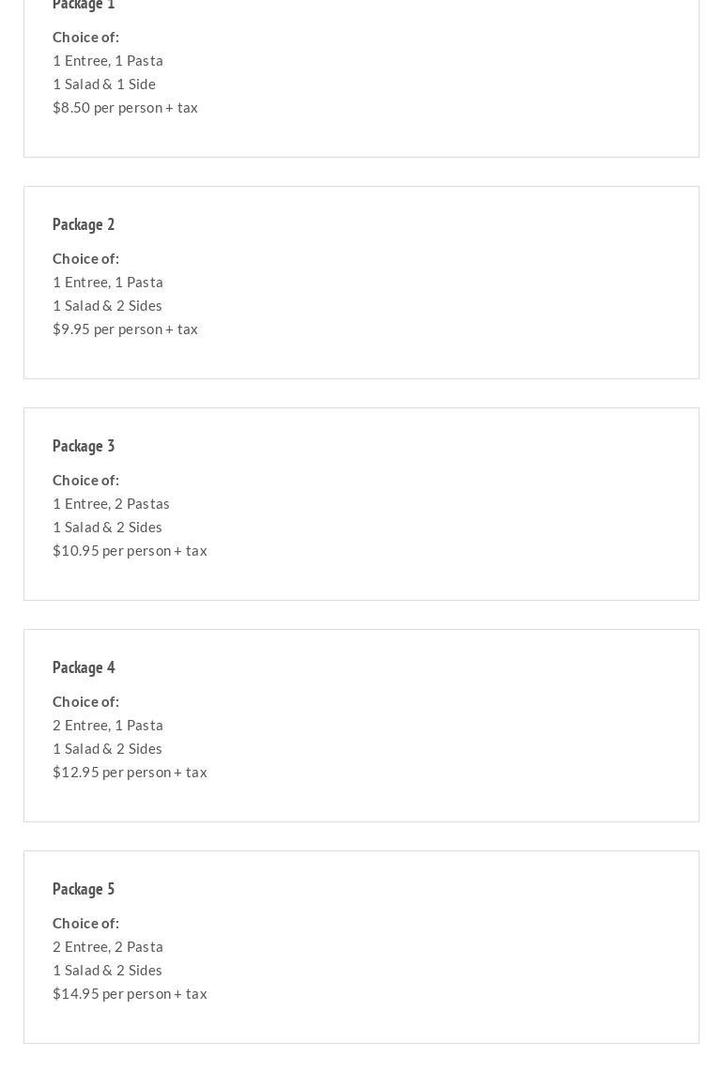
Task: Click the $9.95 per person price
Action: pyautogui.click(x=125, y=329)
